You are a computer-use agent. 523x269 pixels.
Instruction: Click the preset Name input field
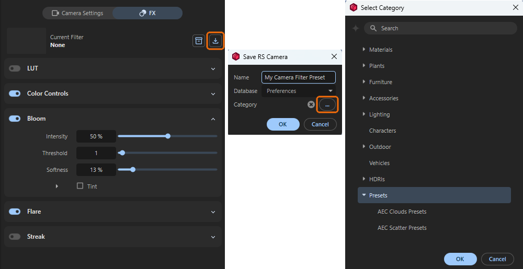tap(299, 77)
